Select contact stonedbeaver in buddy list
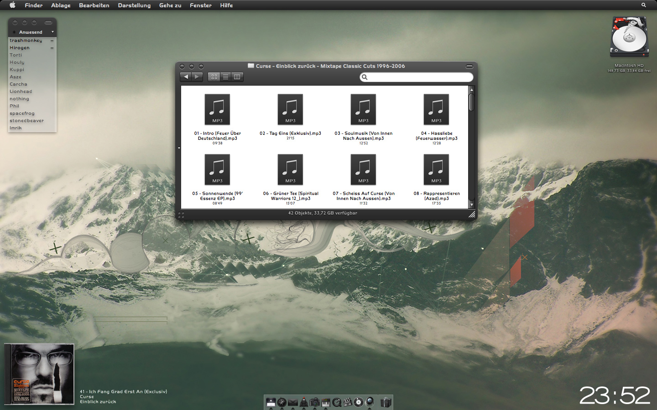The height and width of the screenshot is (410, 657). point(32,121)
